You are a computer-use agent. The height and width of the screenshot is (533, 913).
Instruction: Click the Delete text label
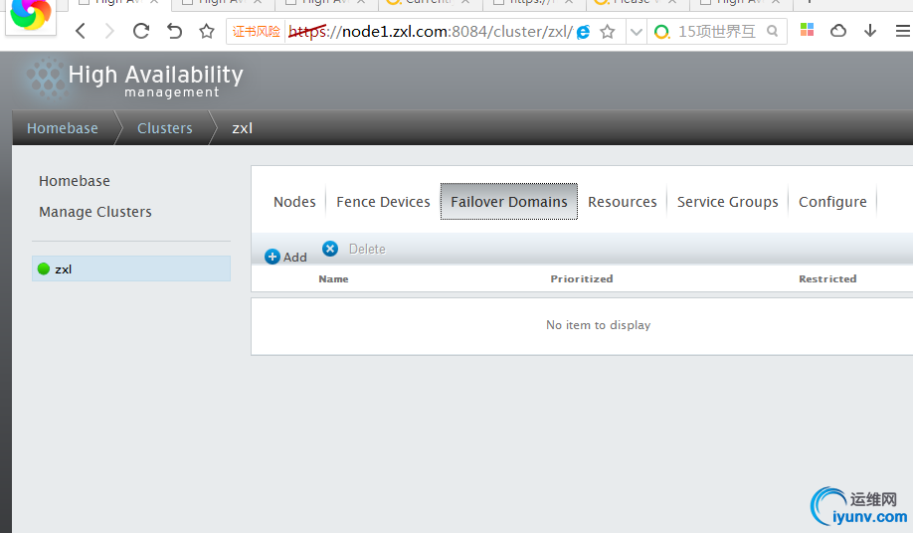(x=367, y=249)
